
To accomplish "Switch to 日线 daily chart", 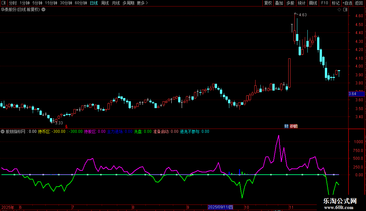I will pos(94,3).
